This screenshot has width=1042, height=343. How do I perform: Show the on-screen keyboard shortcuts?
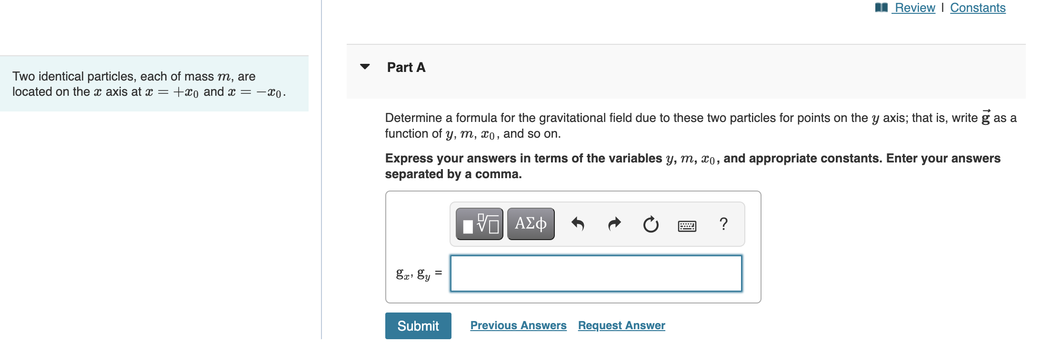[686, 225]
